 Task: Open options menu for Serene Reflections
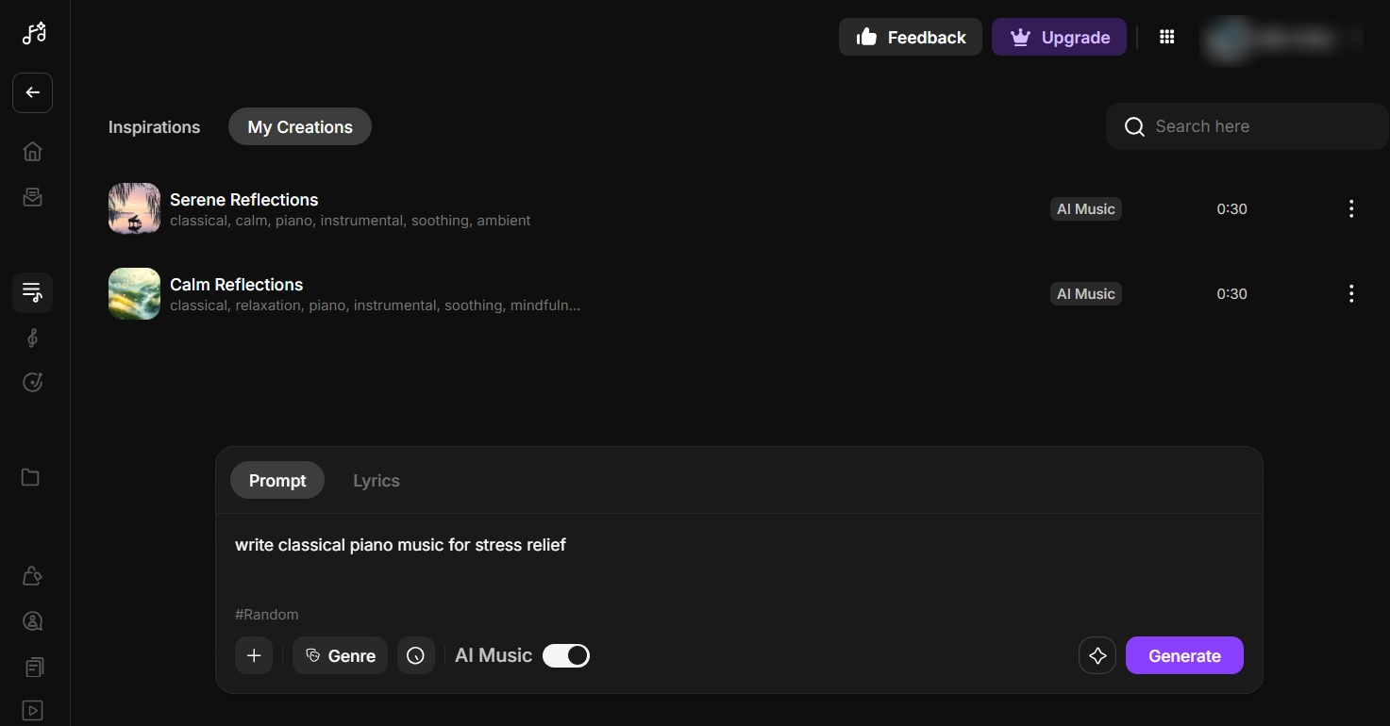tap(1351, 208)
